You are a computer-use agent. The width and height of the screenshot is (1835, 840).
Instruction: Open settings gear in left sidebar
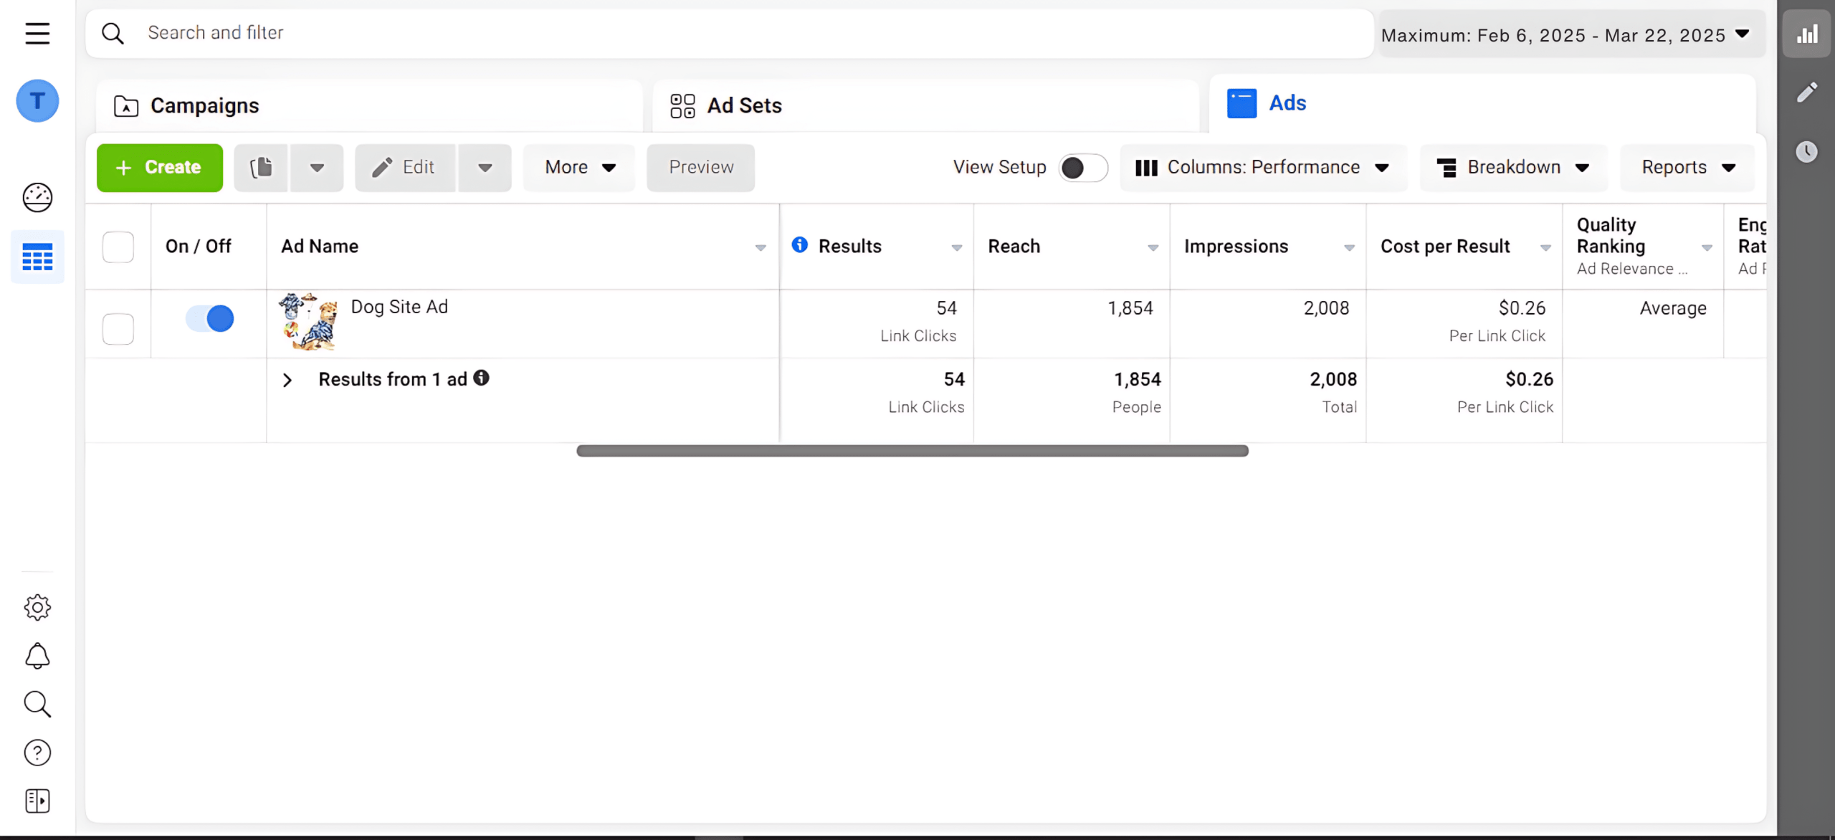point(37,607)
